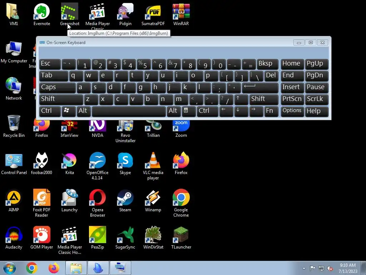
Task: Open Winamp desktop shortcut
Action: [x=153, y=201]
